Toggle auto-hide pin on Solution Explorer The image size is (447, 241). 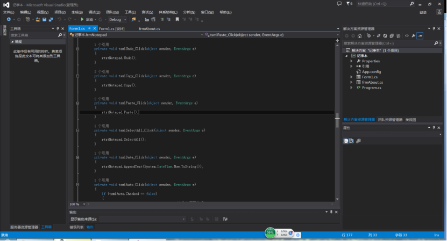pyautogui.click(x=434, y=28)
